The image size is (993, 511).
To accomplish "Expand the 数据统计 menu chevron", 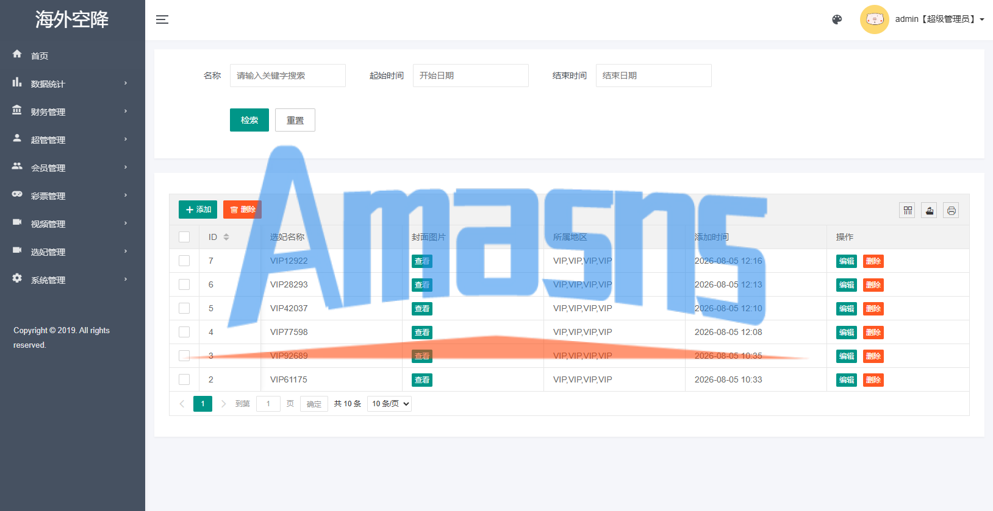I will 126,83.
